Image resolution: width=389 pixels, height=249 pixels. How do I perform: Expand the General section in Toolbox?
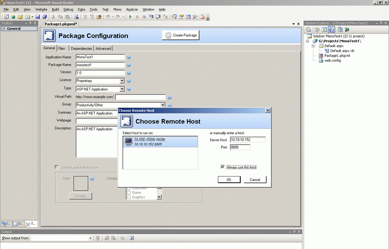click(x=4, y=28)
